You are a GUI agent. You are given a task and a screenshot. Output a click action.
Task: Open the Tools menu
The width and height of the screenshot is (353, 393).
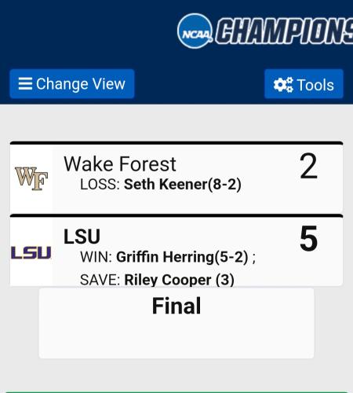pyautogui.click(x=304, y=84)
